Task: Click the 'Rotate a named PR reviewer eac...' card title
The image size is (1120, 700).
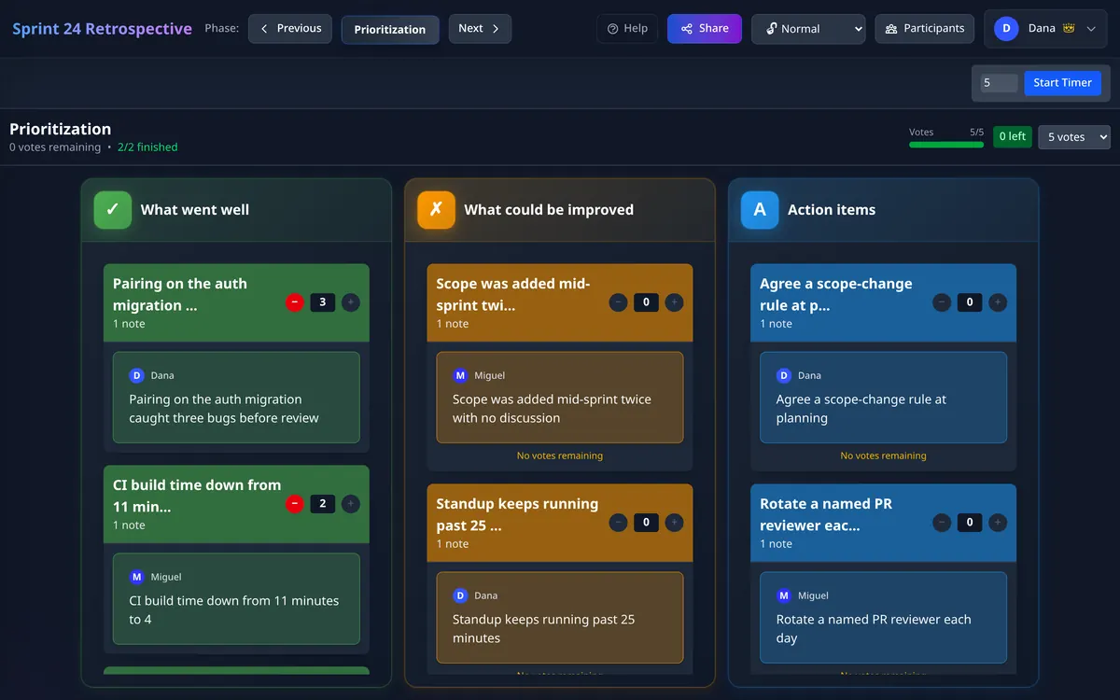Action: (826, 514)
